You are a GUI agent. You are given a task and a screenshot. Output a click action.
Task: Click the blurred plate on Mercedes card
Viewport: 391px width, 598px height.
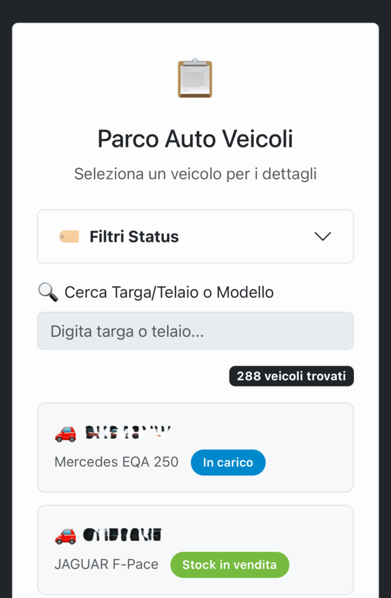[127, 433]
